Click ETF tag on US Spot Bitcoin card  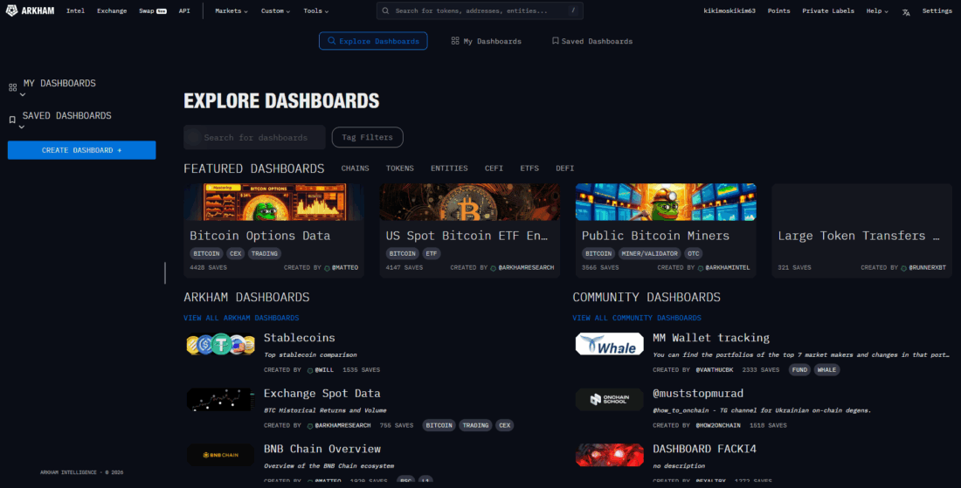432,253
